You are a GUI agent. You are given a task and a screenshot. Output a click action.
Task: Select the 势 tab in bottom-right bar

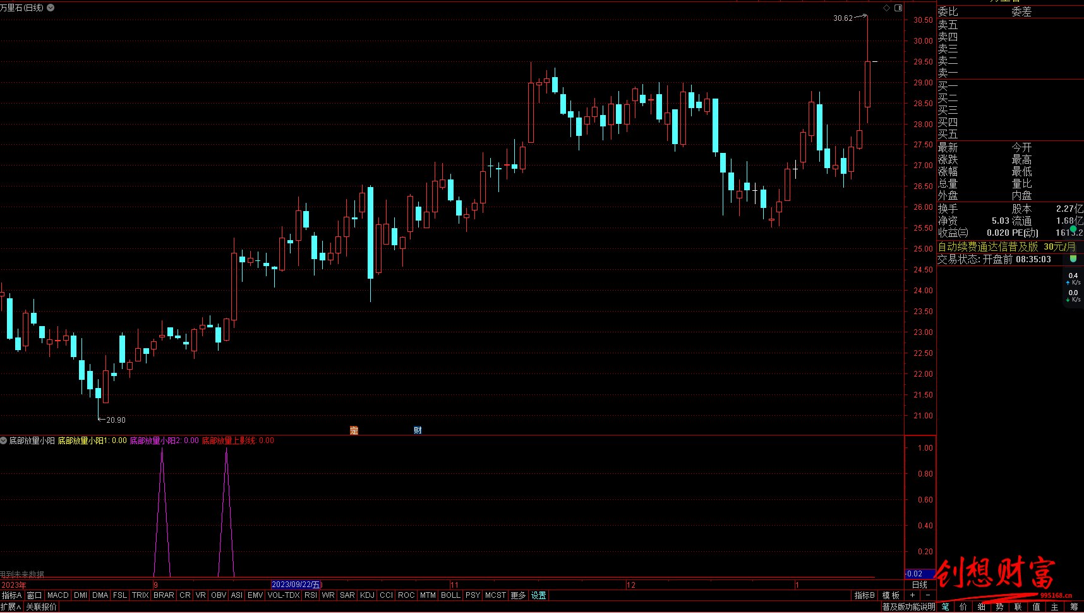(x=999, y=607)
